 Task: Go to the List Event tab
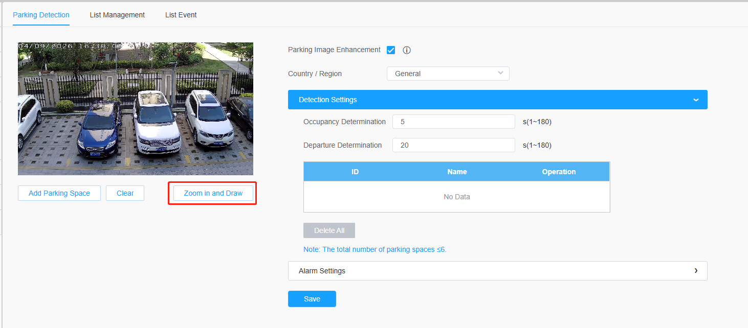(x=181, y=15)
